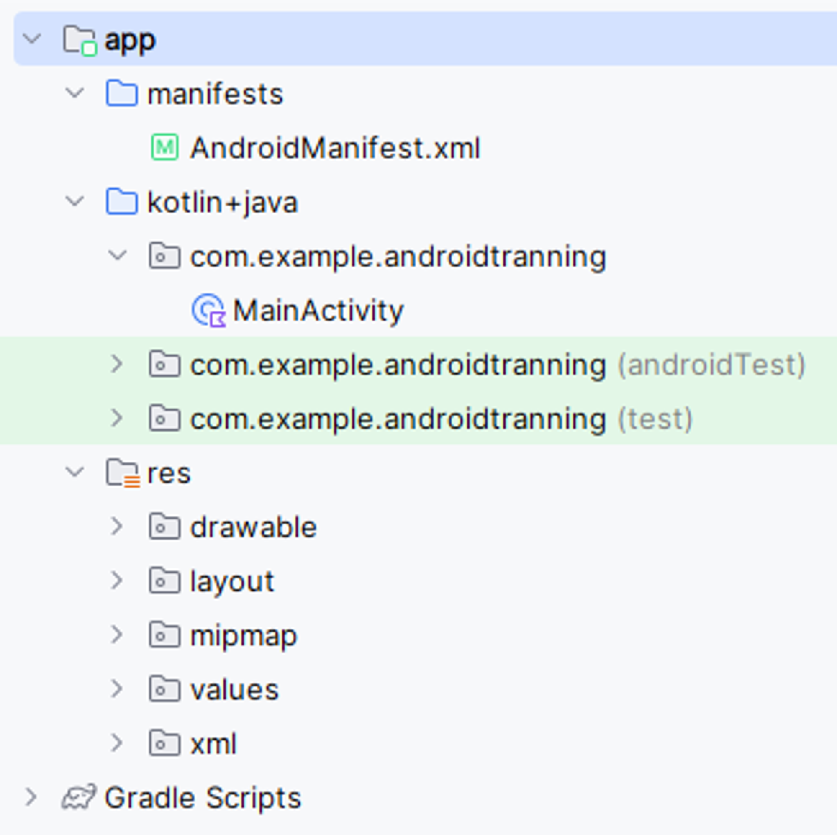Click the drawable package folder icon

pyautogui.click(x=164, y=527)
